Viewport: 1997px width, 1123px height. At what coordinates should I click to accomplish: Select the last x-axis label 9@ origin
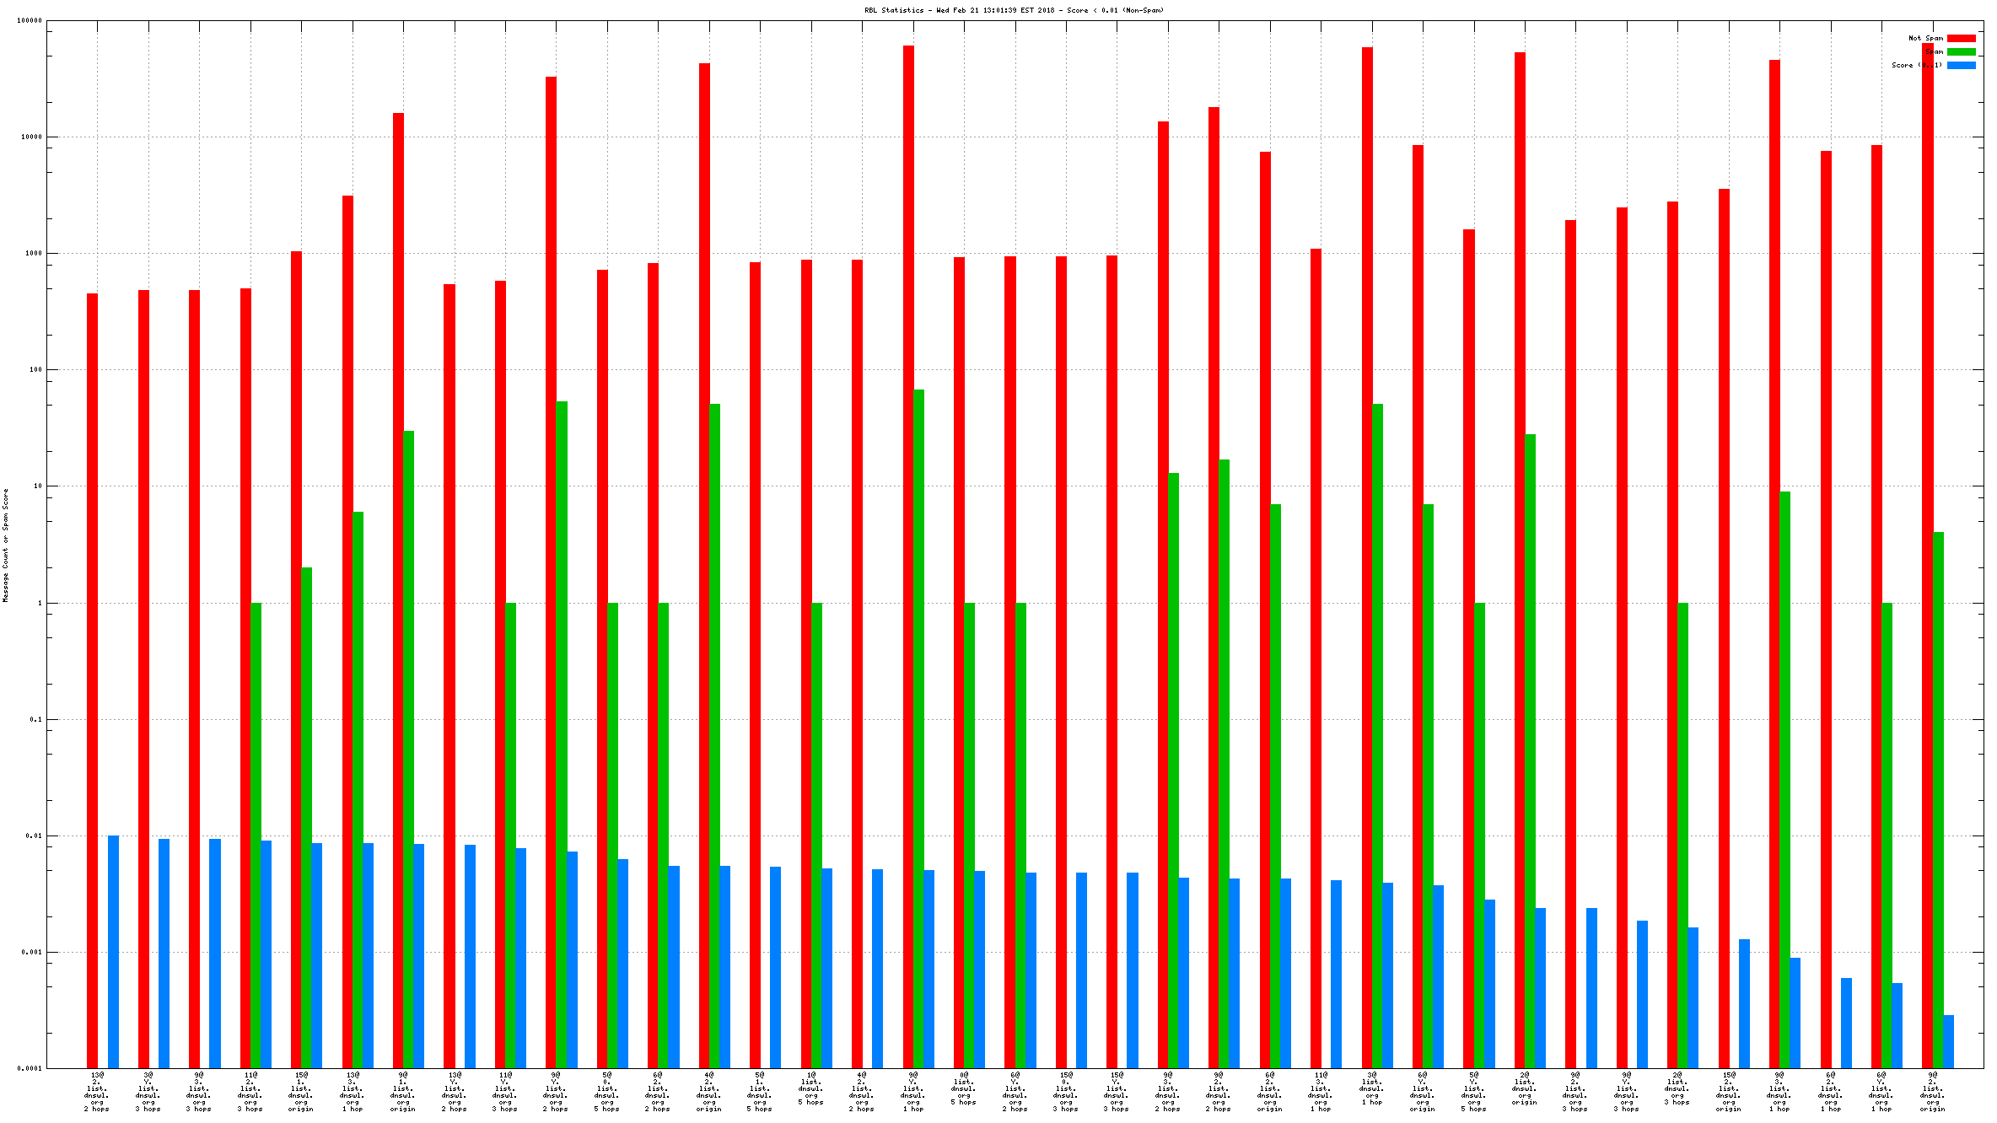tap(1932, 1091)
